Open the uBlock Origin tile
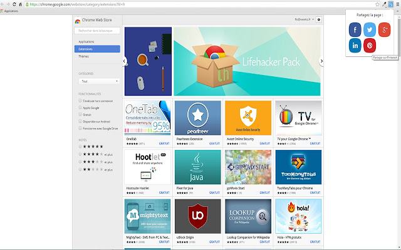Image resolution: width=401 pixels, height=250 pixels. (x=198, y=221)
